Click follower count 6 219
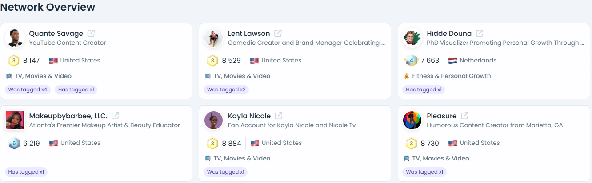Viewport: 592px width, 183px height. [x=32, y=143]
